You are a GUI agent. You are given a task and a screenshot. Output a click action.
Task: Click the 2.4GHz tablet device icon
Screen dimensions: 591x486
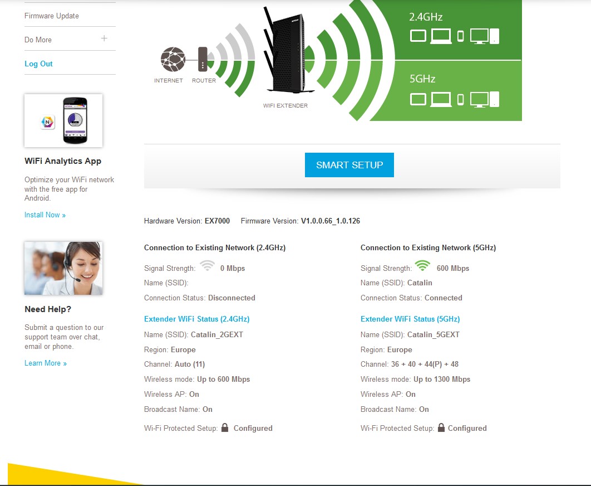418,36
